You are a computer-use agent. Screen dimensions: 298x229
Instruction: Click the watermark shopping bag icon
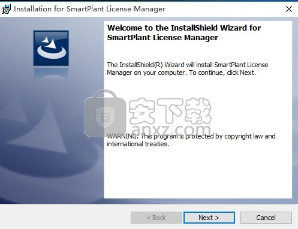coord(104,113)
